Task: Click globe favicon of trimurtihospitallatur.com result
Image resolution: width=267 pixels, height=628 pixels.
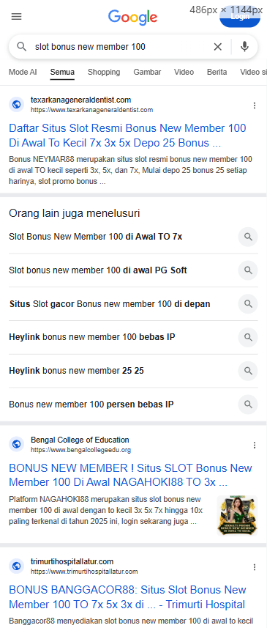Action: point(16,566)
